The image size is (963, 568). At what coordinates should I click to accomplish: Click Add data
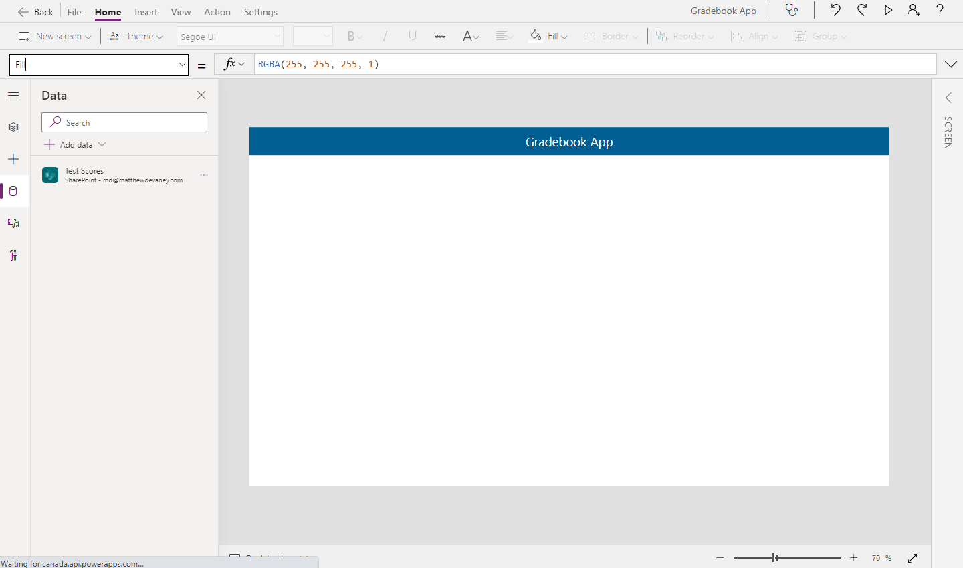point(74,144)
